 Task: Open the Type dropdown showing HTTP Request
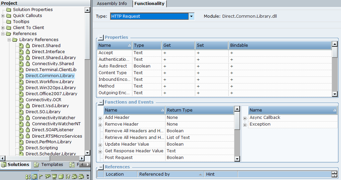tap(191, 16)
